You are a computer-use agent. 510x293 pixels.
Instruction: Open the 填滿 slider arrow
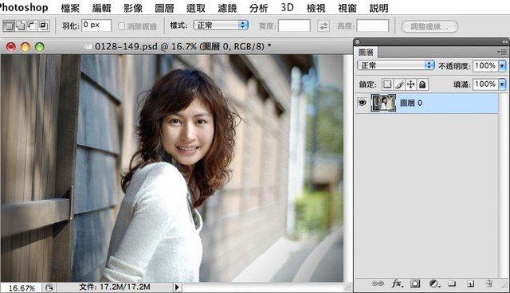pos(502,84)
